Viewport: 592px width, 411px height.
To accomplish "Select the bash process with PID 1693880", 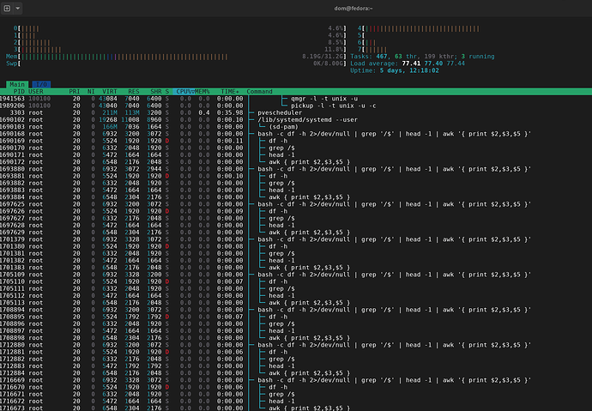I will tap(296, 169).
